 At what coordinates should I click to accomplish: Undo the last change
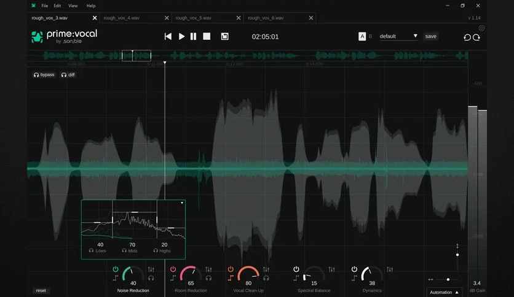[467, 37]
